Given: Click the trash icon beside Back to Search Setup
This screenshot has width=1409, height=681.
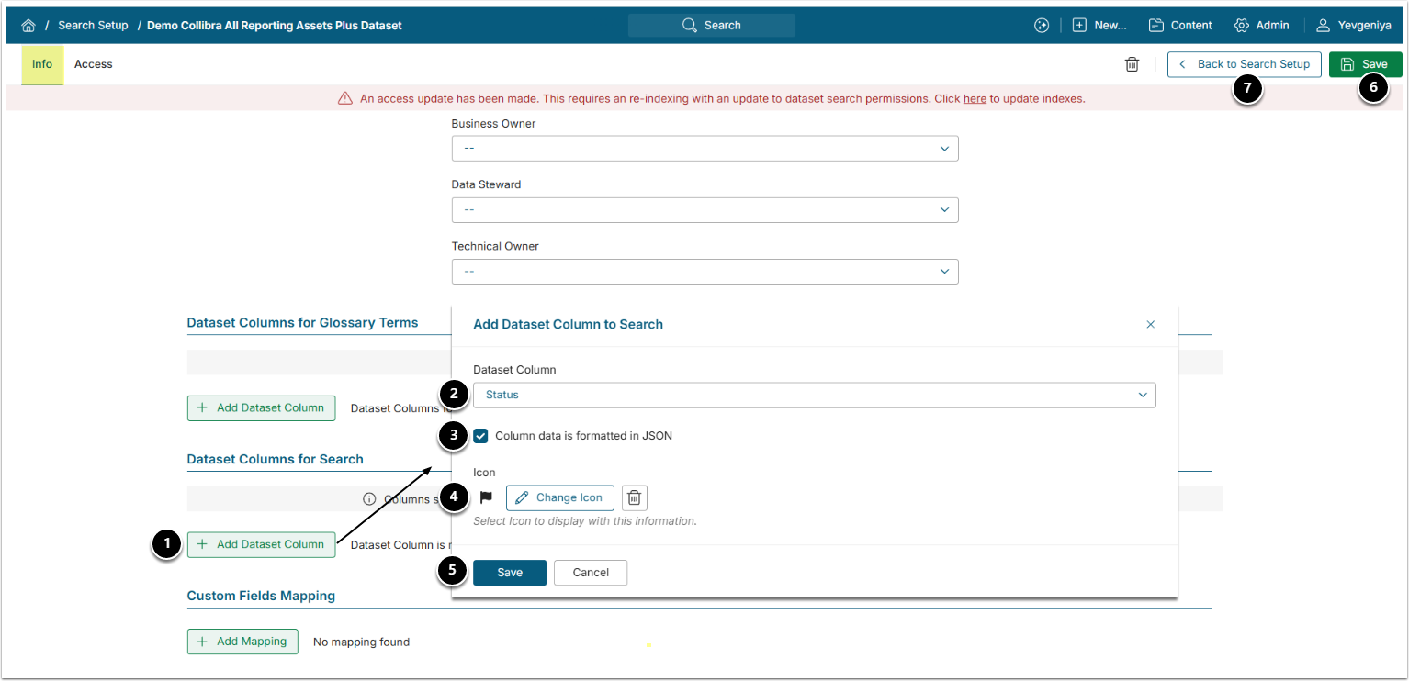Looking at the screenshot, I should click(x=1132, y=64).
